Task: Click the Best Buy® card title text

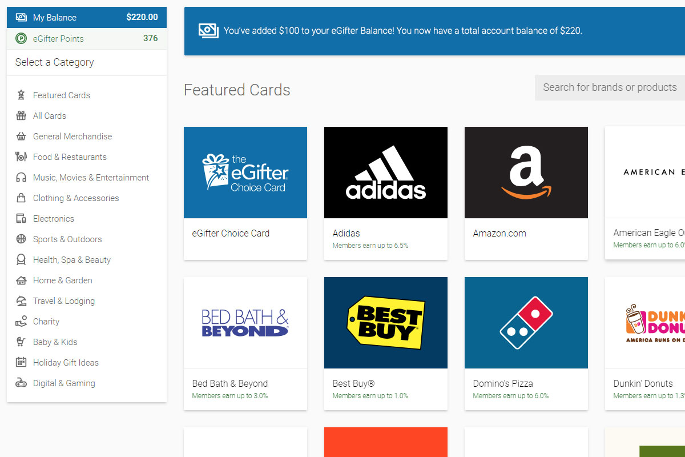Action: (354, 383)
